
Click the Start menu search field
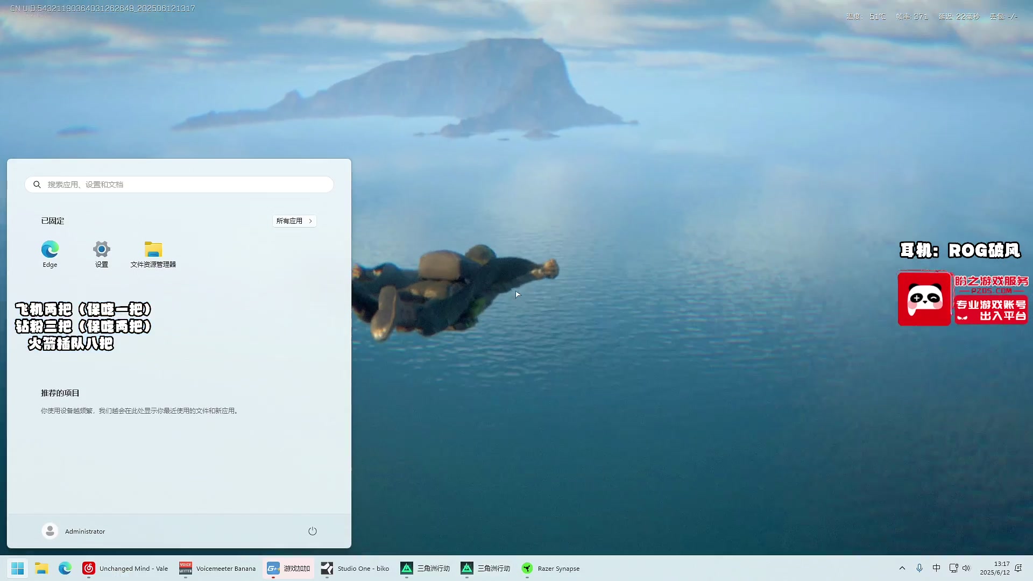point(179,185)
